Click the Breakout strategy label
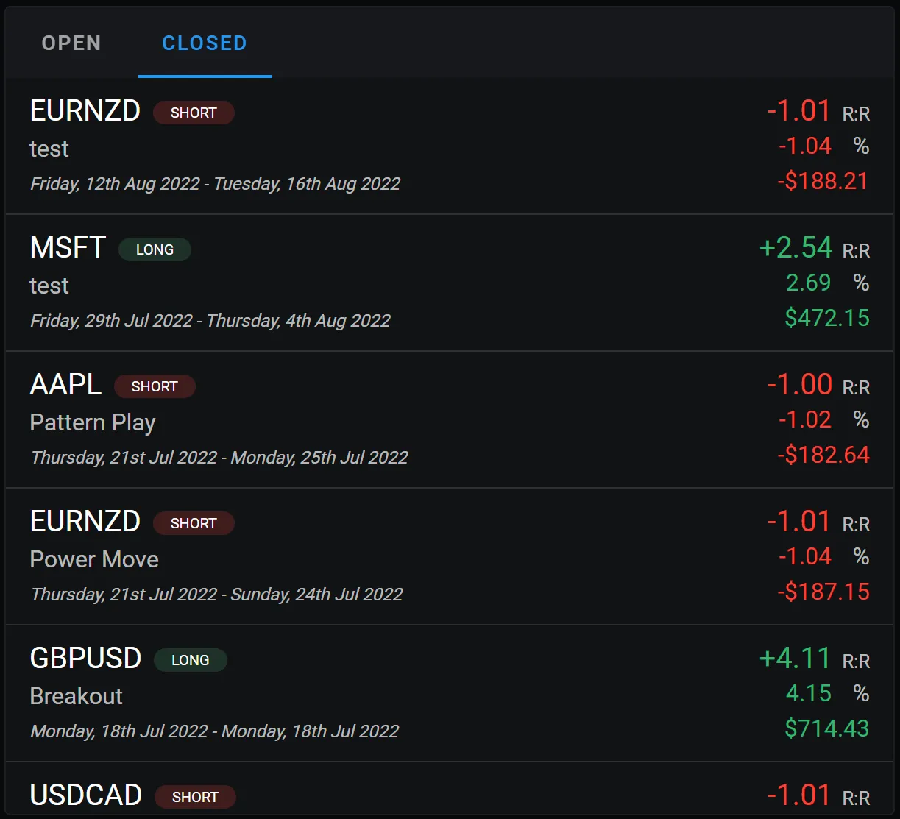 pos(77,696)
